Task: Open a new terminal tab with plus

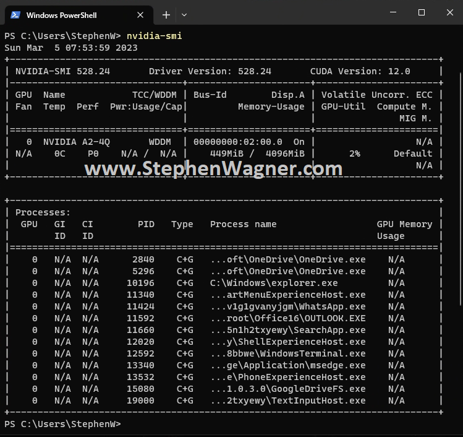Action: [x=166, y=15]
